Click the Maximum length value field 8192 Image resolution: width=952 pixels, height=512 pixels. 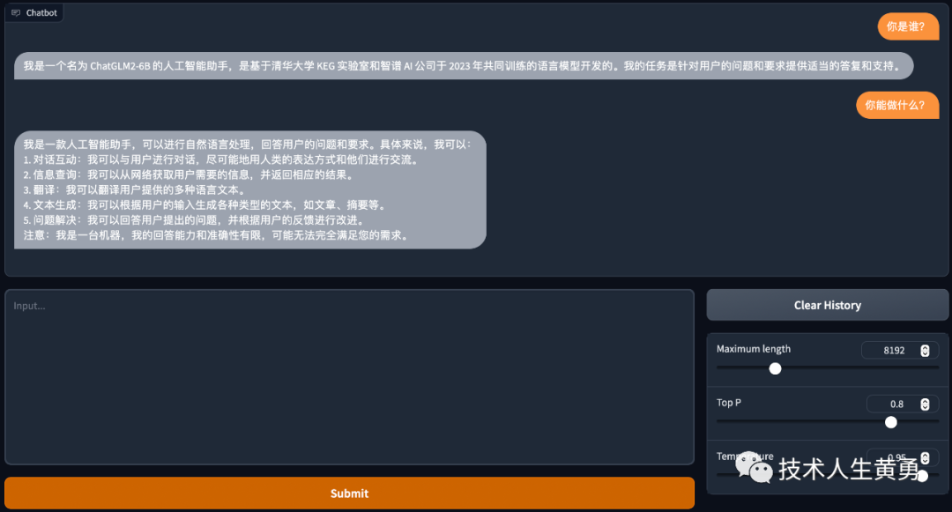[x=900, y=350]
